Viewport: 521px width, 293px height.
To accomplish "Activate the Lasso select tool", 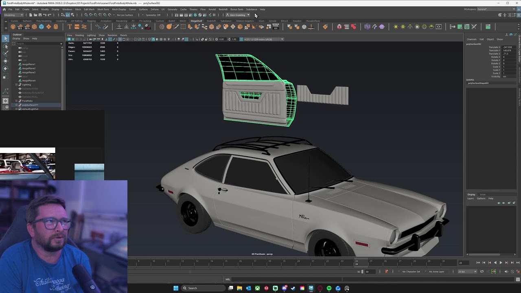I will click(x=6, y=46).
